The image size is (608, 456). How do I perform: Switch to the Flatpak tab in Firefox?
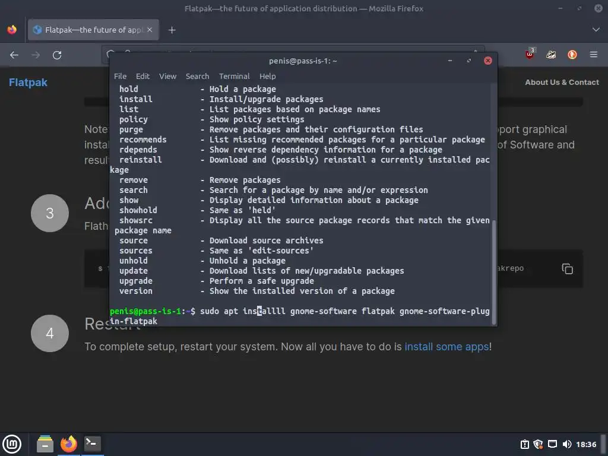click(x=93, y=30)
